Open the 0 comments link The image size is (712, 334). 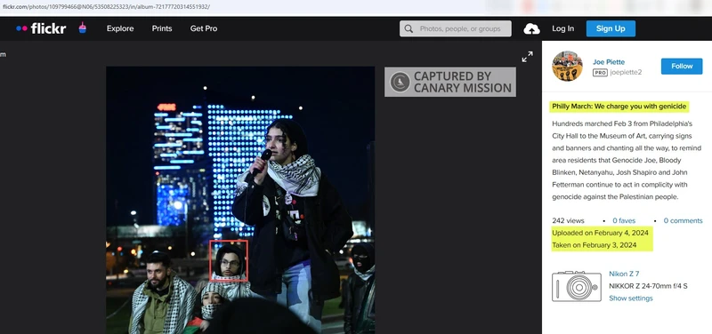683,220
